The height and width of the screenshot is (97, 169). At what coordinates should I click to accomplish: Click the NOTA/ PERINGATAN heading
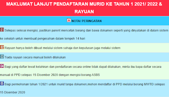[x=87, y=21]
